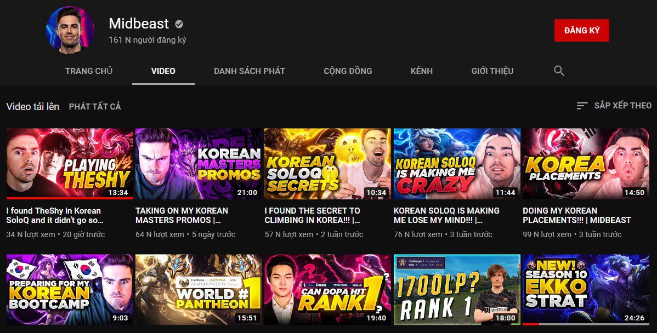This screenshot has width=657, height=333.
Task: Click the sort lines icon
Action: [582, 106]
